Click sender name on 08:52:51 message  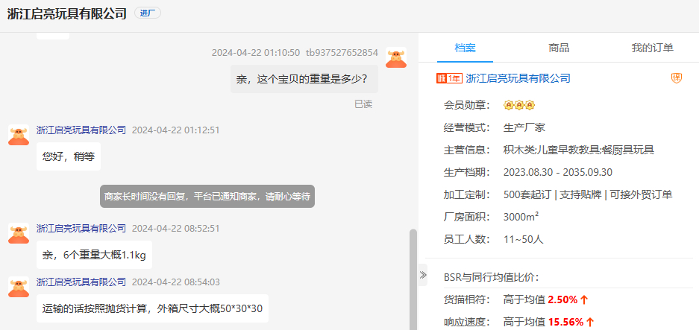pos(81,229)
